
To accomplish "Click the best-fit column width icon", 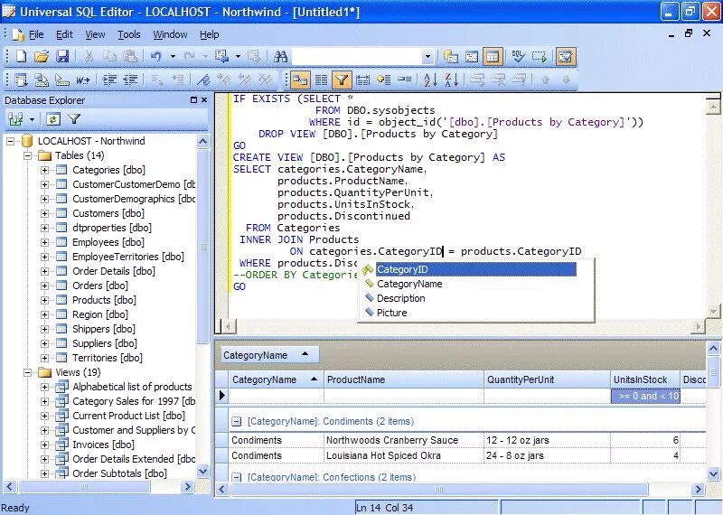I will pos(363,80).
